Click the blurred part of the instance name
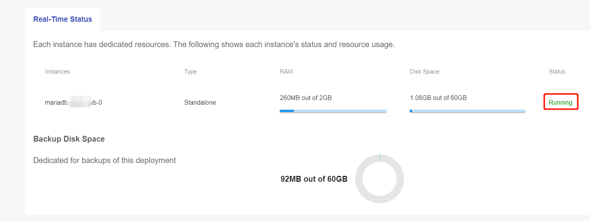 (80, 102)
